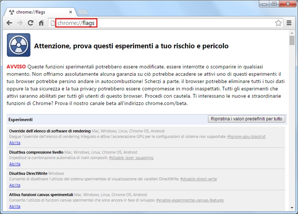
Task: Minimize the Chrome window
Action: [264, 4]
